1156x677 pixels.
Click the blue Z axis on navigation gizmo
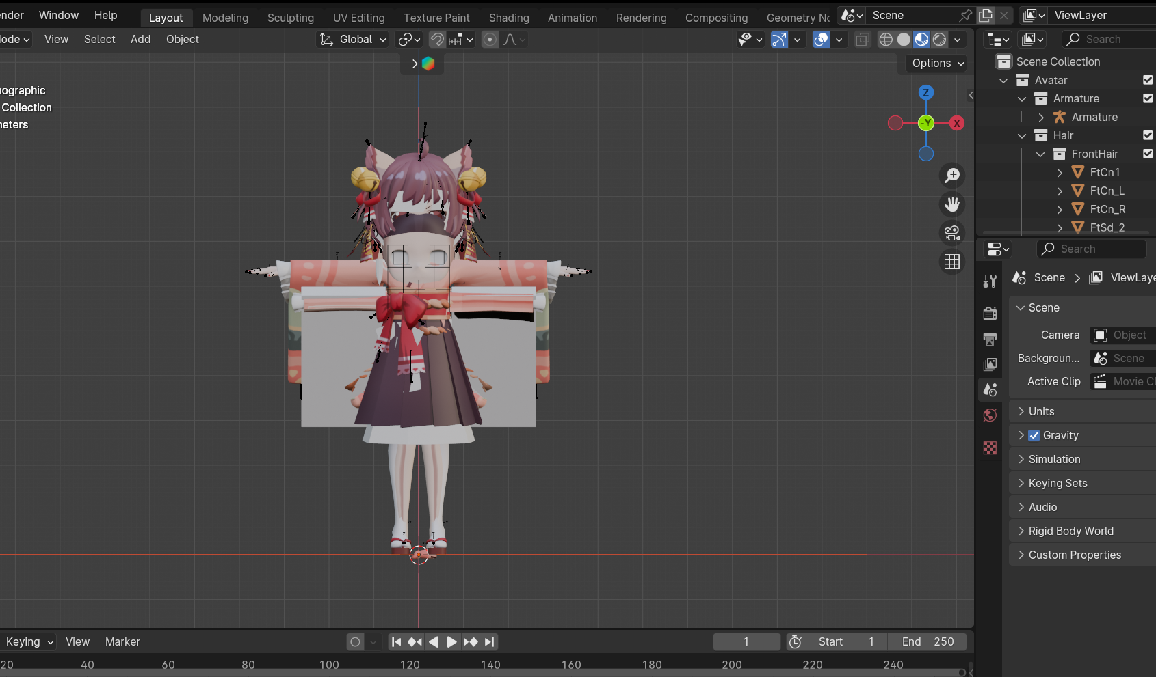926,92
